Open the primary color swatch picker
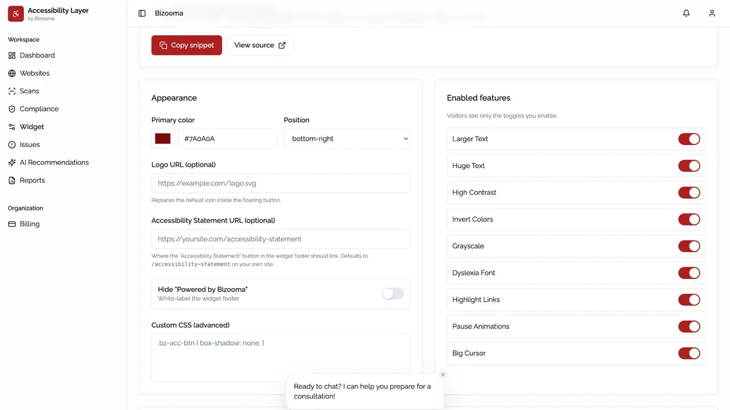 [163, 138]
